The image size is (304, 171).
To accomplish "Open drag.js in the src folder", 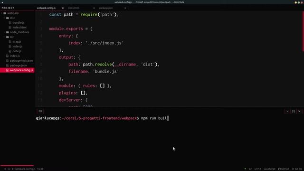I will point(17,42).
